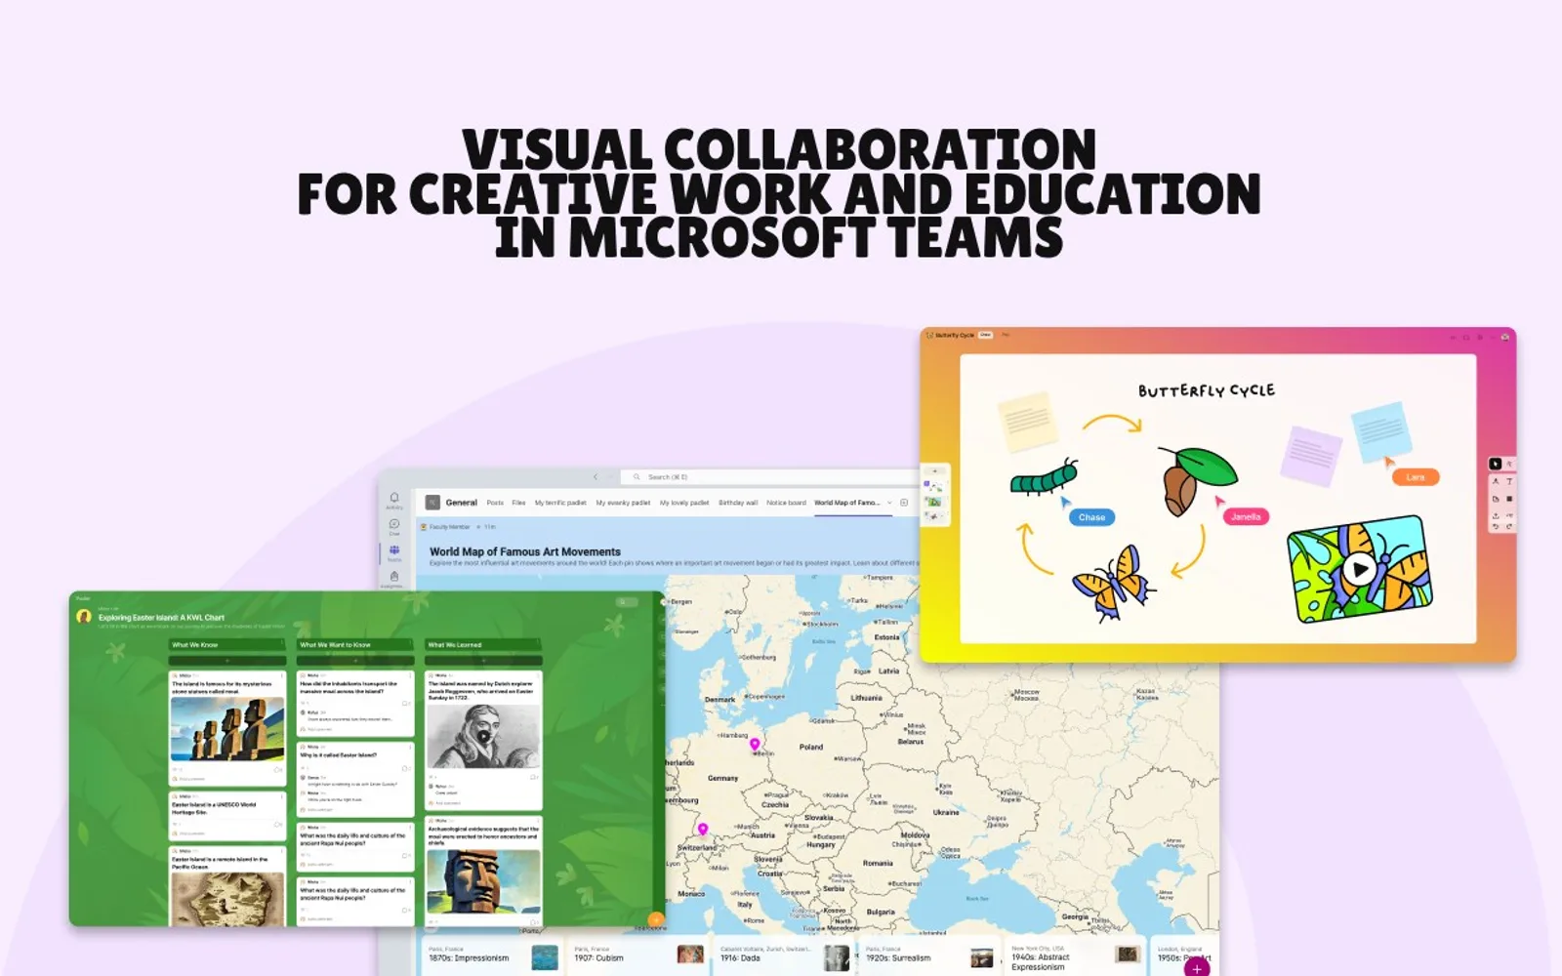This screenshot has height=976, width=1562.
Task: Click the Search input field in Teams
Action: pyautogui.click(x=771, y=477)
